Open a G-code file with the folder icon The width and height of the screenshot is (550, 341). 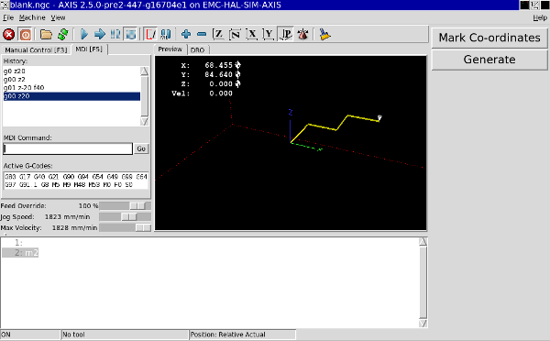[46, 35]
